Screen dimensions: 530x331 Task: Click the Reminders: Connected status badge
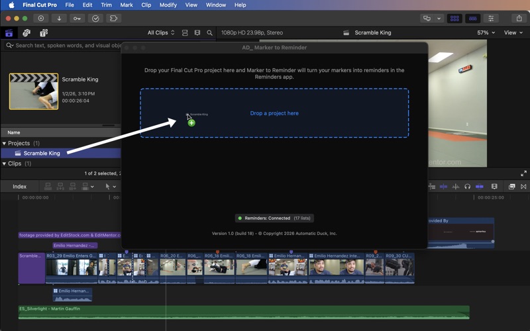pyautogui.click(x=274, y=218)
